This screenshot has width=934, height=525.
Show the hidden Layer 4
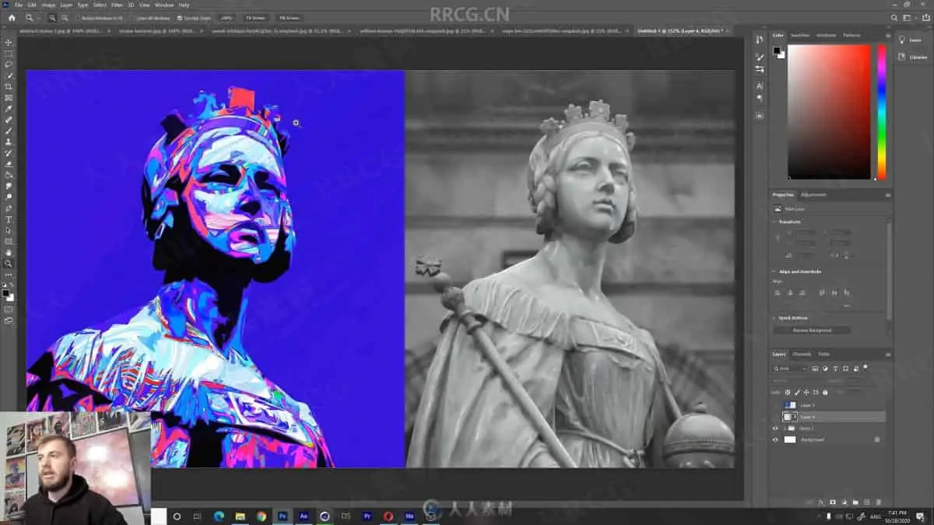click(x=775, y=417)
